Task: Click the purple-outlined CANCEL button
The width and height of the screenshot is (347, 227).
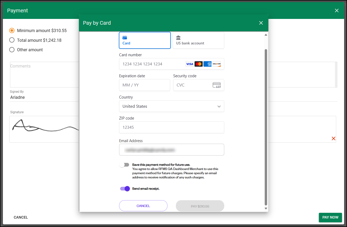Action: click(x=143, y=206)
